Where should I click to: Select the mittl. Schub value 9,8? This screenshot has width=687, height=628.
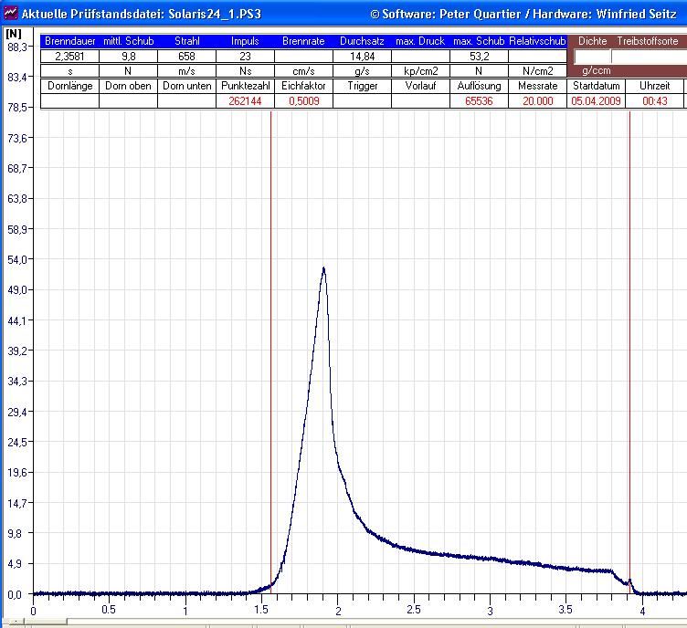(128, 57)
